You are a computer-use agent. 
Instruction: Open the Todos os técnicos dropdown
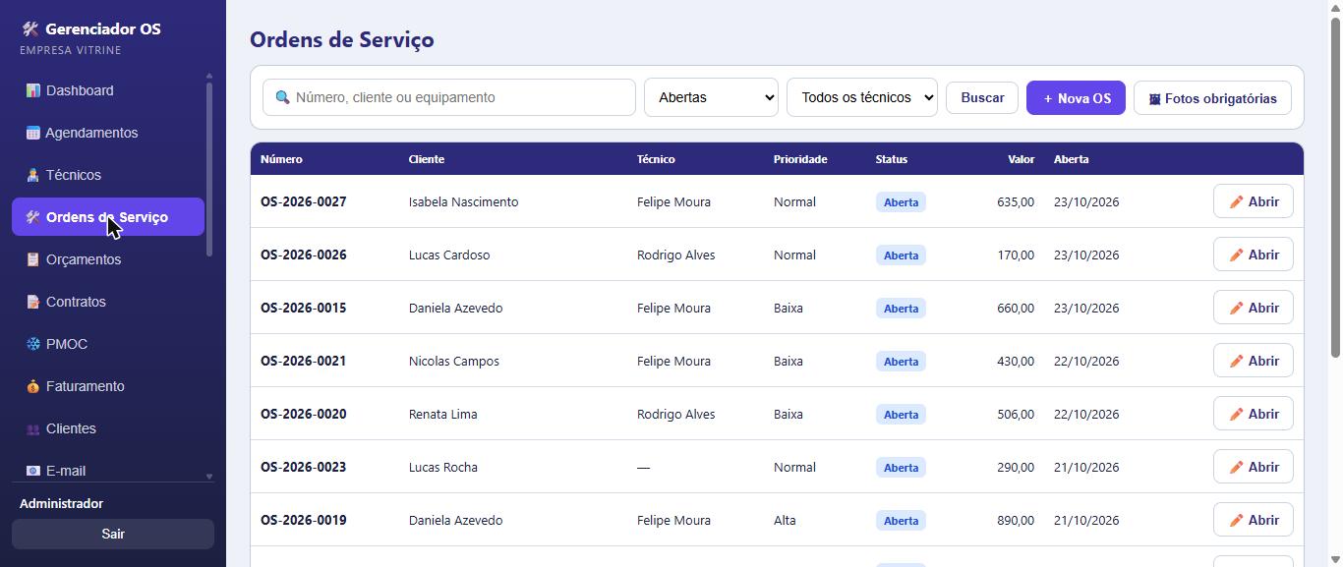tap(862, 97)
